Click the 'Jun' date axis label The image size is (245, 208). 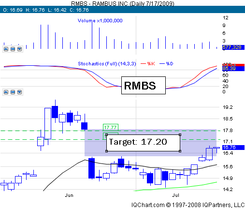[x=69, y=195]
